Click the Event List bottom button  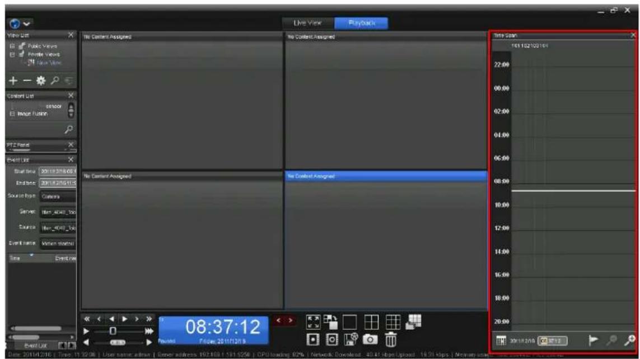[x=35, y=346]
